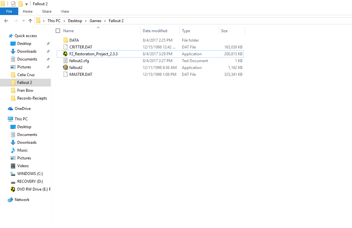Open the DATA folder icon

(65, 40)
